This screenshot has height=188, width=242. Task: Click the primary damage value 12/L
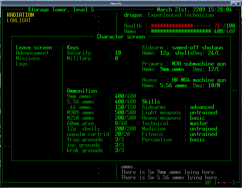(214, 69)
